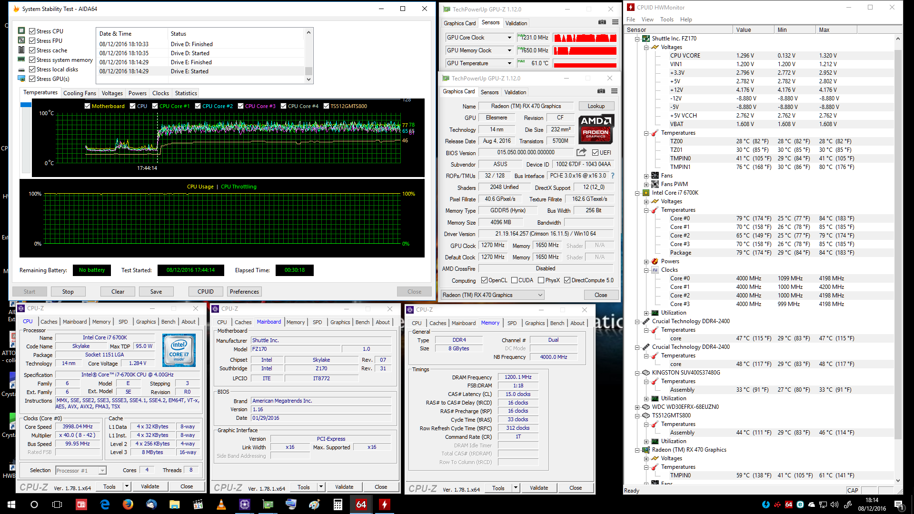Switch to the Statistics tab in AIDA64
Image resolution: width=914 pixels, height=514 pixels.
[186, 93]
